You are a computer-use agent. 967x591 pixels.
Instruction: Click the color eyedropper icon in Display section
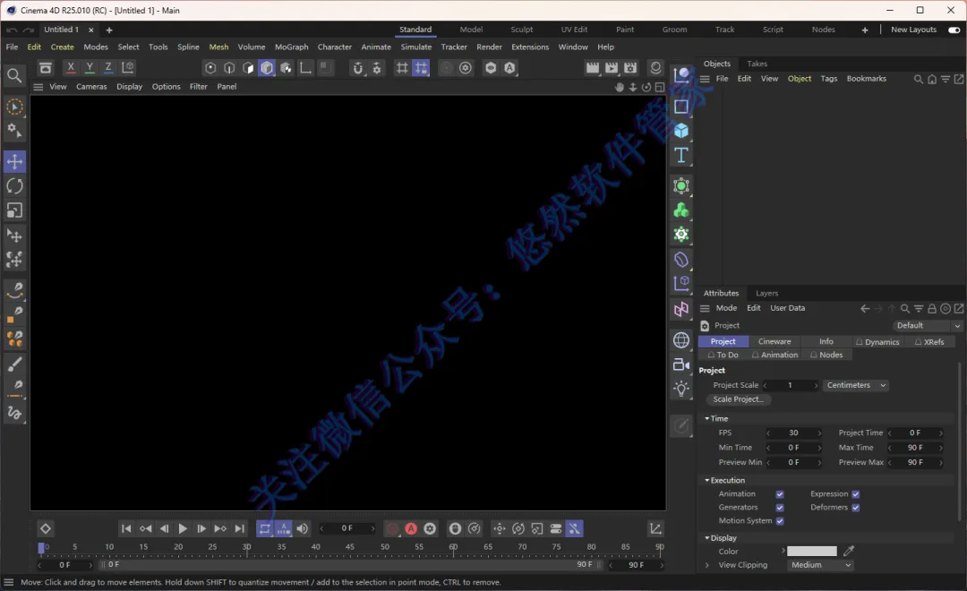tap(849, 551)
